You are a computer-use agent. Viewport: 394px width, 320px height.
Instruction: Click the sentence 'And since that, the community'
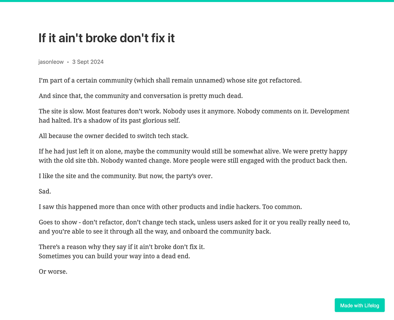141,96
